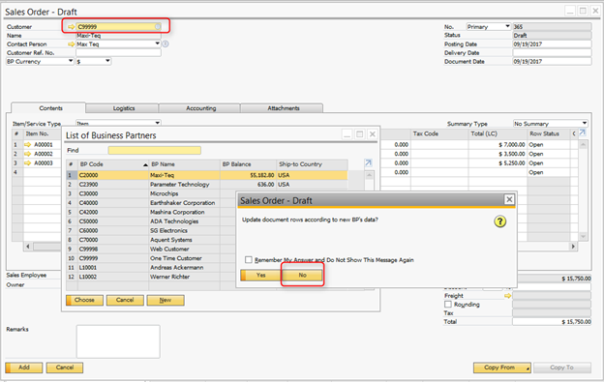This screenshot has width=604, height=382.
Task: Click the link arrow for item A00002
Action: pyautogui.click(x=28, y=154)
